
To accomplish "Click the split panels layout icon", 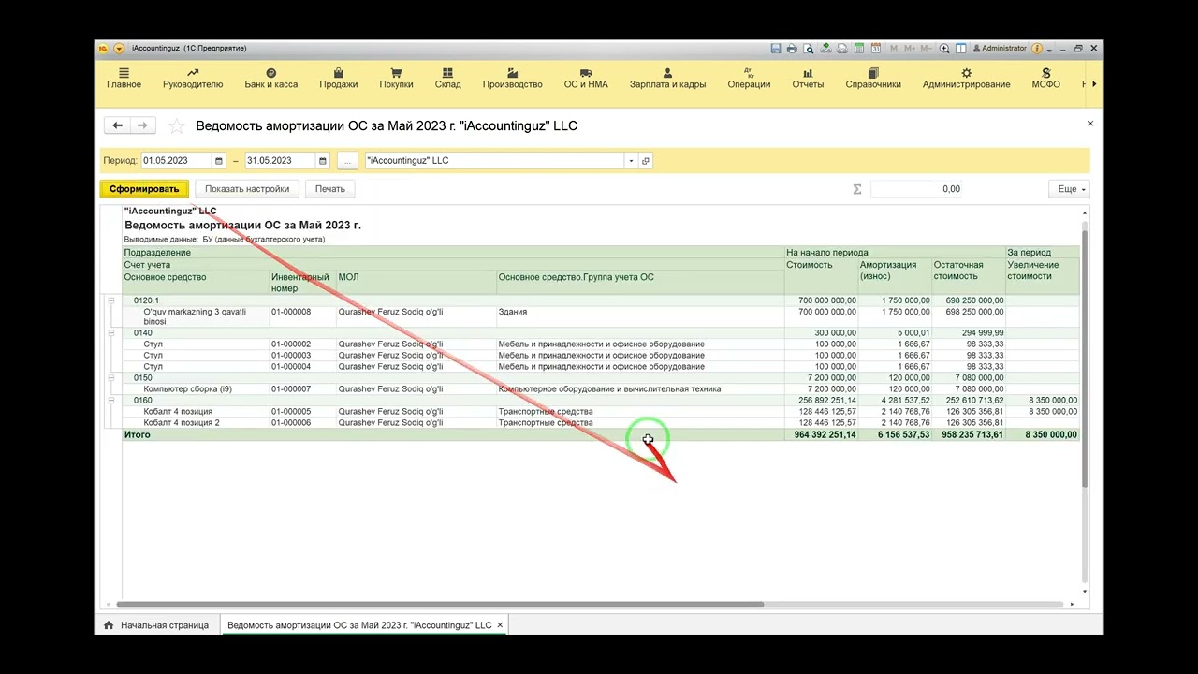I will pos(961,49).
